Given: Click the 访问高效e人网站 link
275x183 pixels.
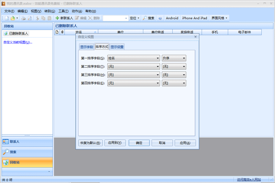Looking at the screenshot, I should [249, 180].
